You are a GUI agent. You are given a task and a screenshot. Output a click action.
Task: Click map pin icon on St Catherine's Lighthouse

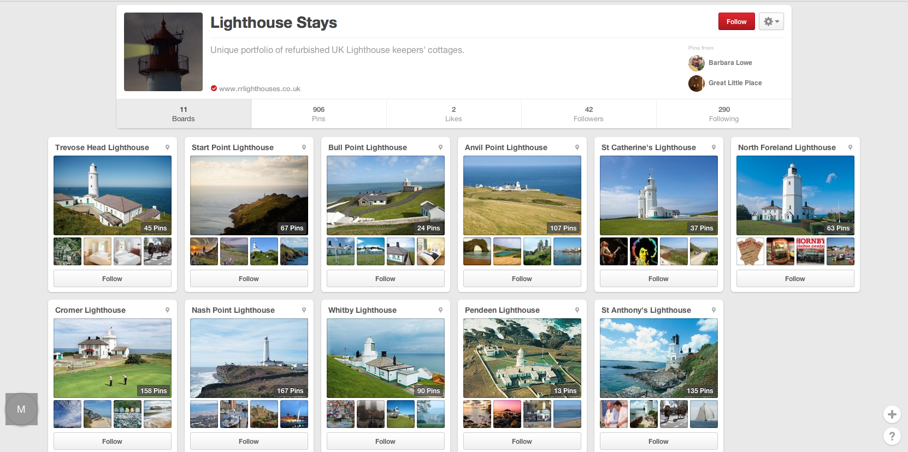(714, 147)
